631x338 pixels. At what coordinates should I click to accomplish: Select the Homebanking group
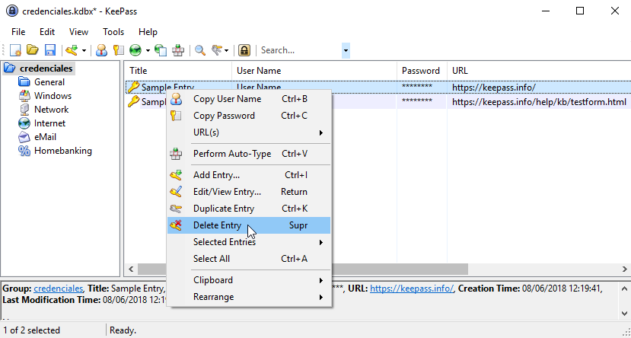pyautogui.click(x=62, y=151)
